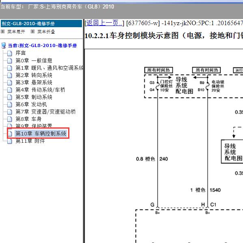Click the 当前车型 vehicle model title text
Image resolution: width=243 pixels, height=243 pixels.
(57, 6)
